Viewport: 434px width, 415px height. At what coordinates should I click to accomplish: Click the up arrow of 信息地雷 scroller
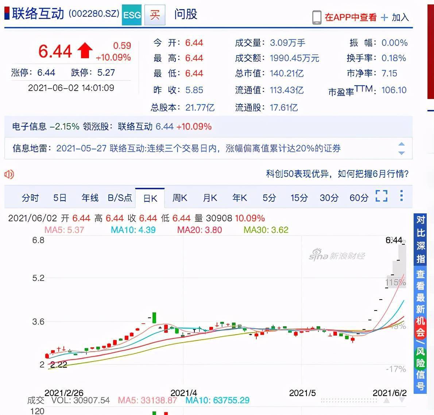[401, 144]
